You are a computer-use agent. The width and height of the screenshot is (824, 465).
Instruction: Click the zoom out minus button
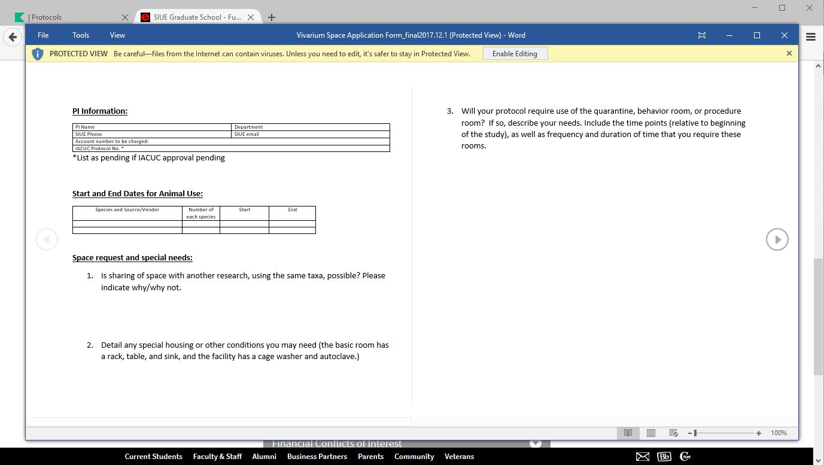[690, 433]
